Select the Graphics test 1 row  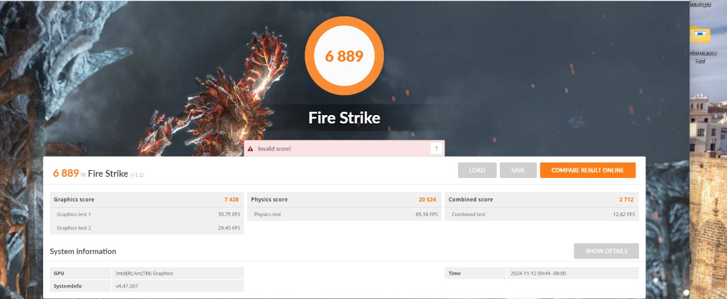(147, 214)
